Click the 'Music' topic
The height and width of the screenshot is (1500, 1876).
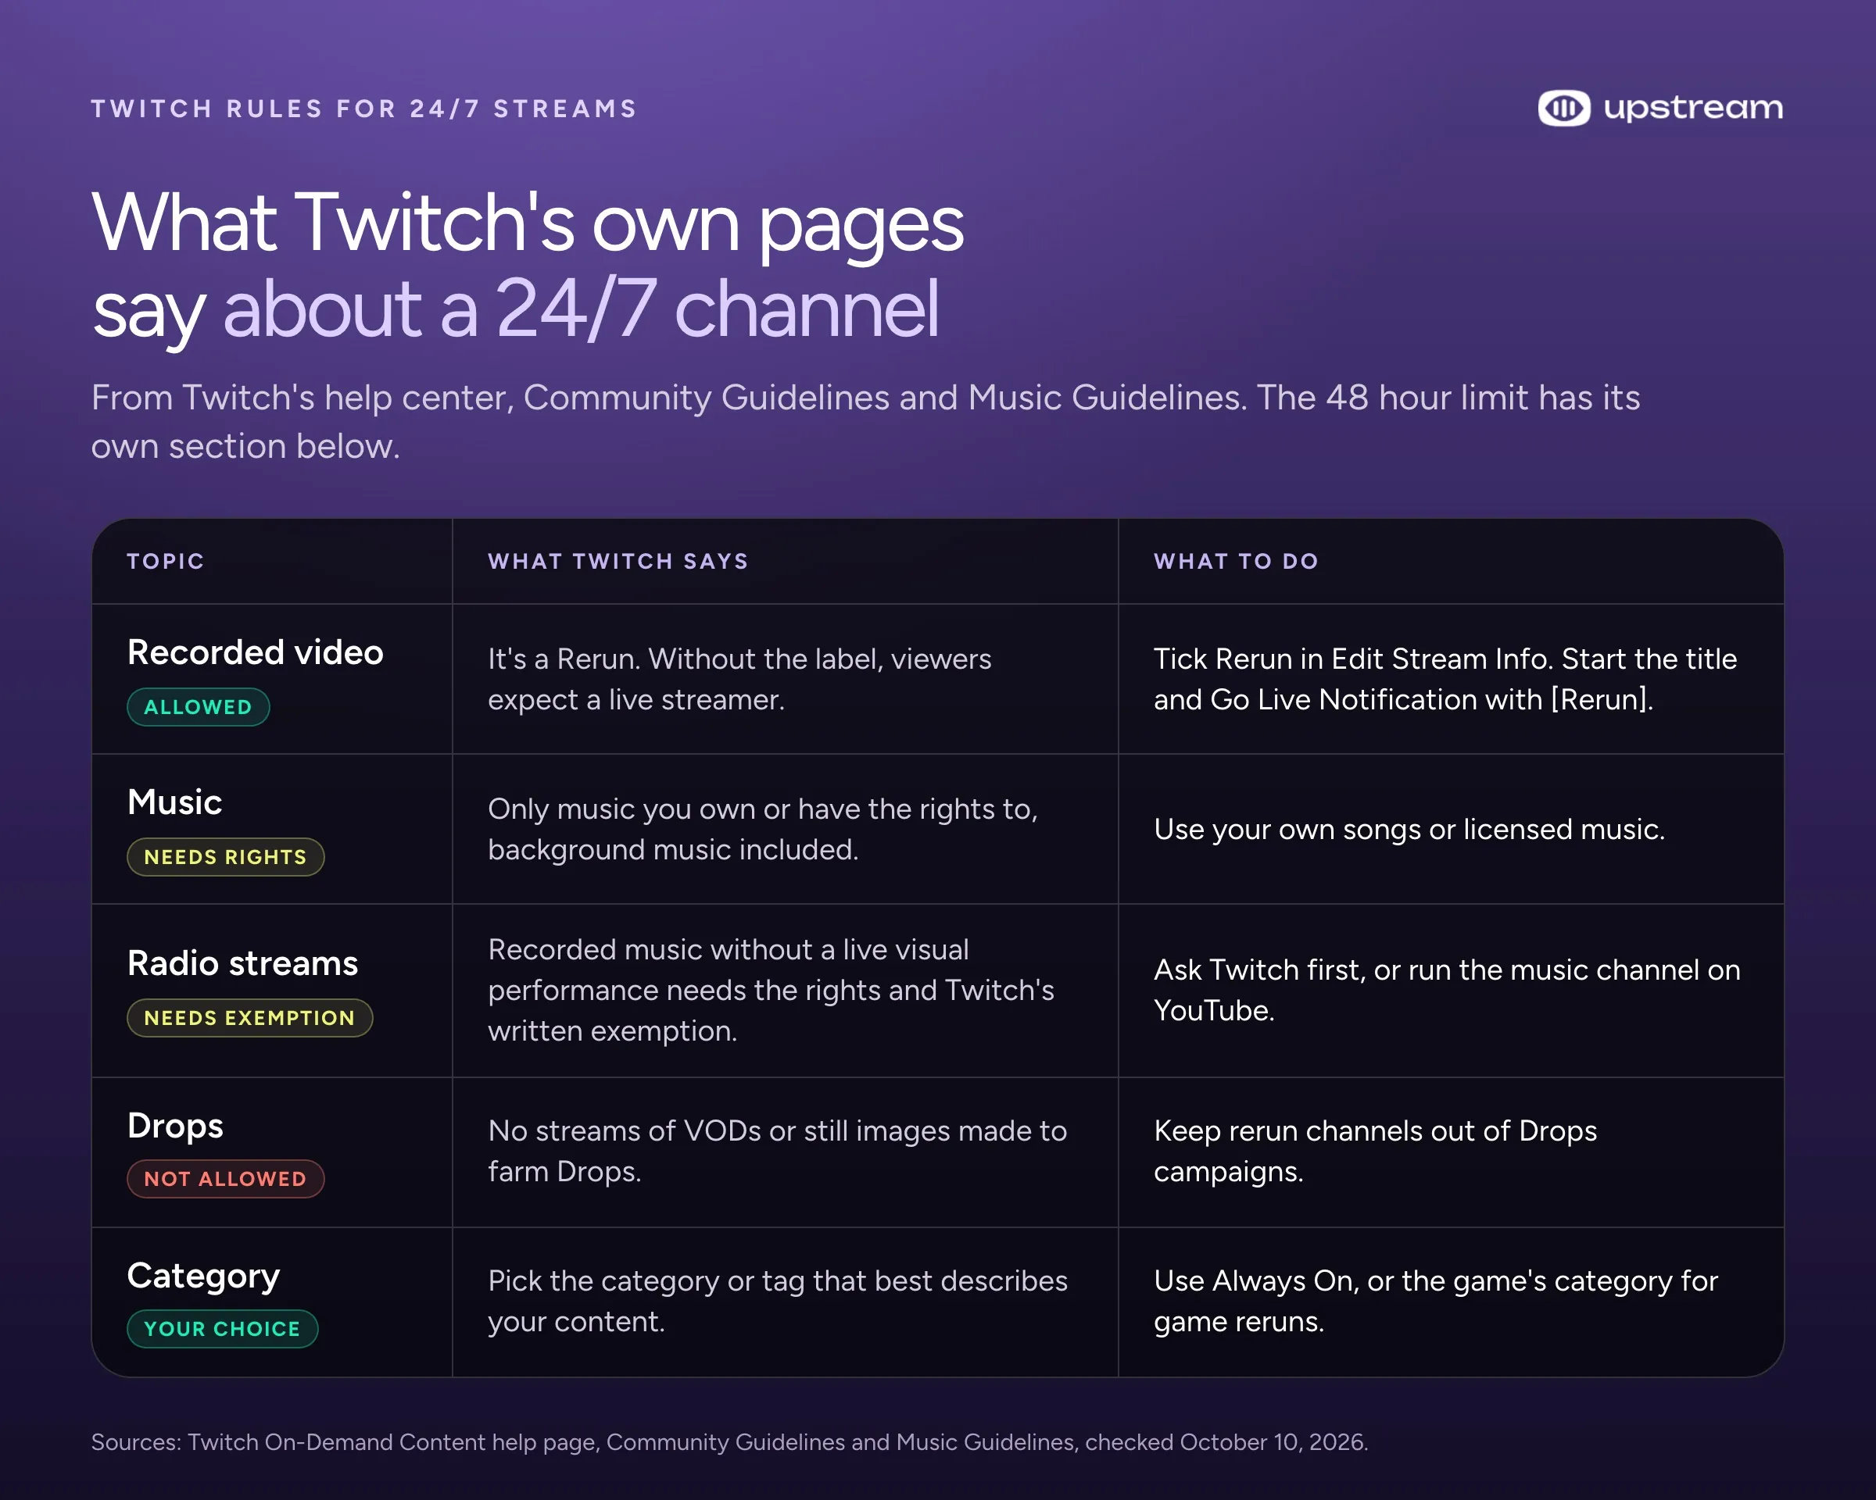tap(175, 802)
